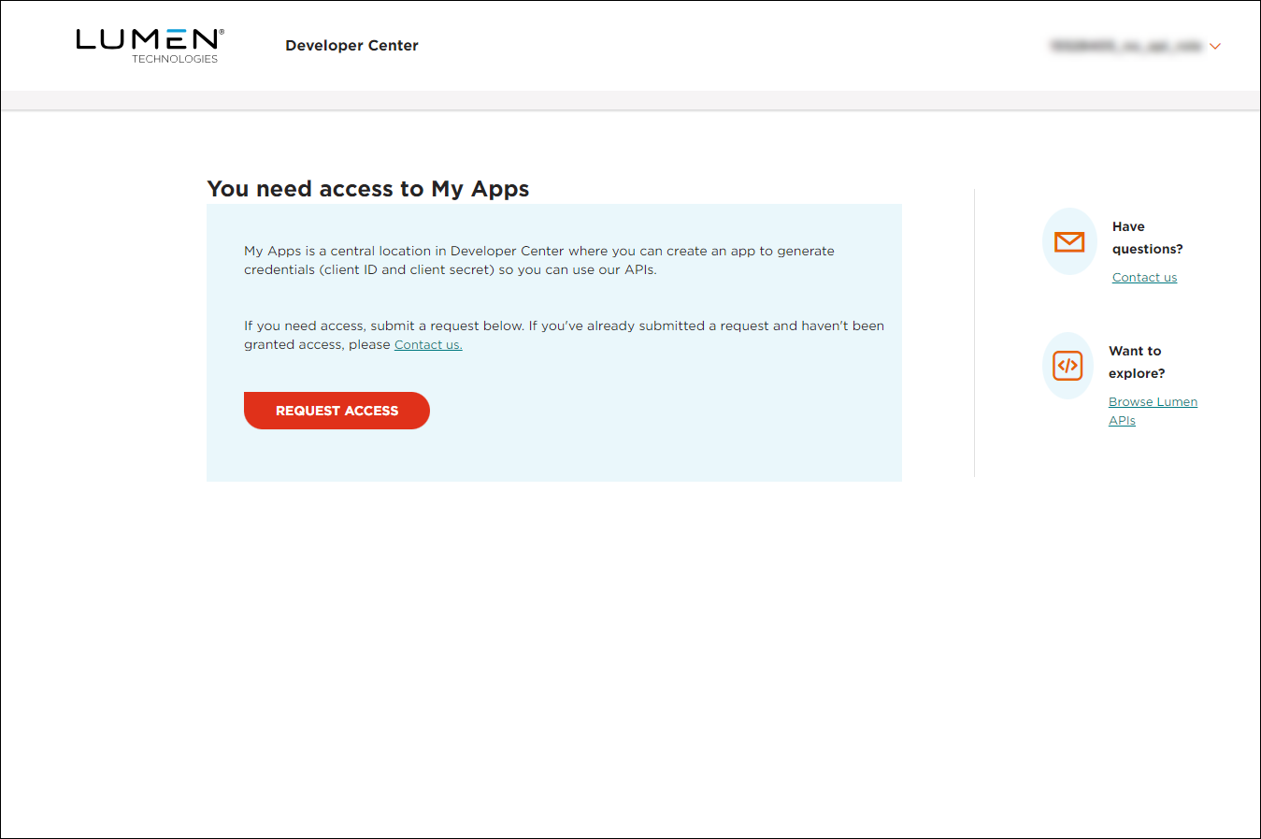Follow the inline Contact us link in message
The width and height of the screenshot is (1261, 839).
[428, 345]
